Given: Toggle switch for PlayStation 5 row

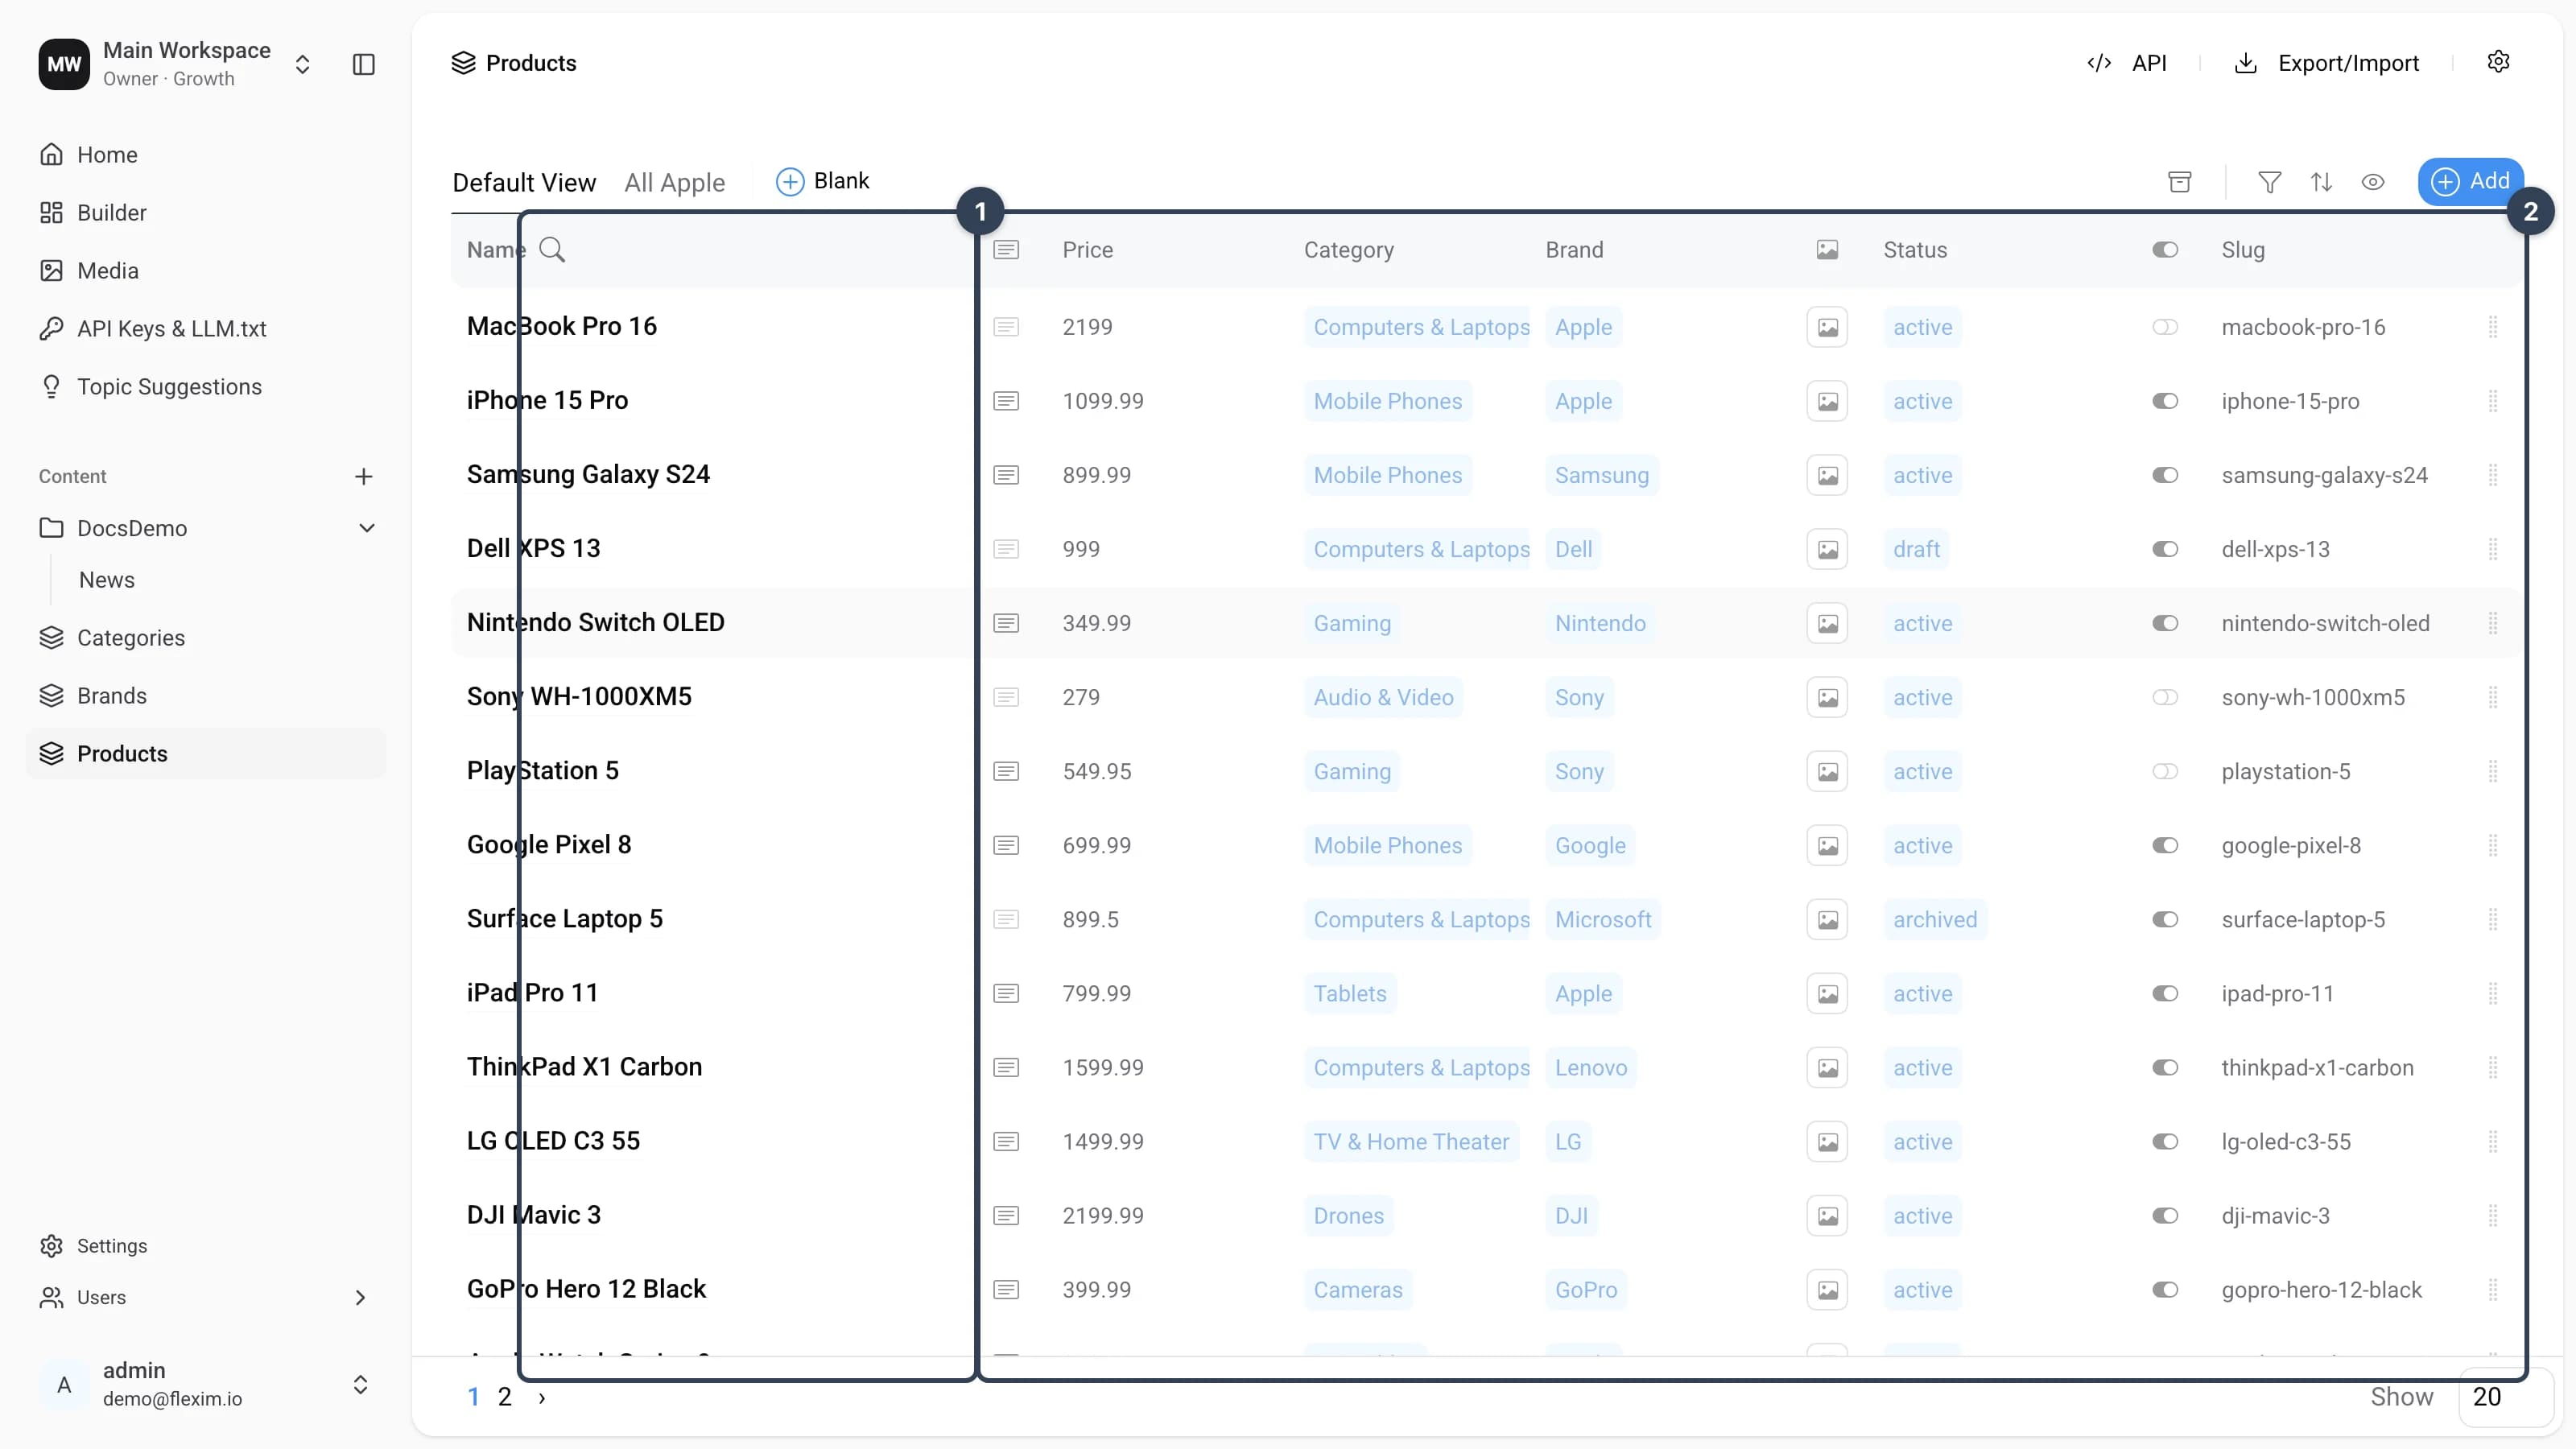Looking at the screenshot, I should click(2165, 771).
